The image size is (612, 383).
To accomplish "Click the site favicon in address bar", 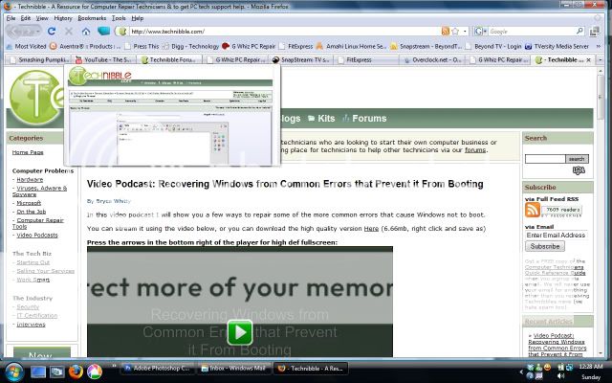I will [122, 31].
